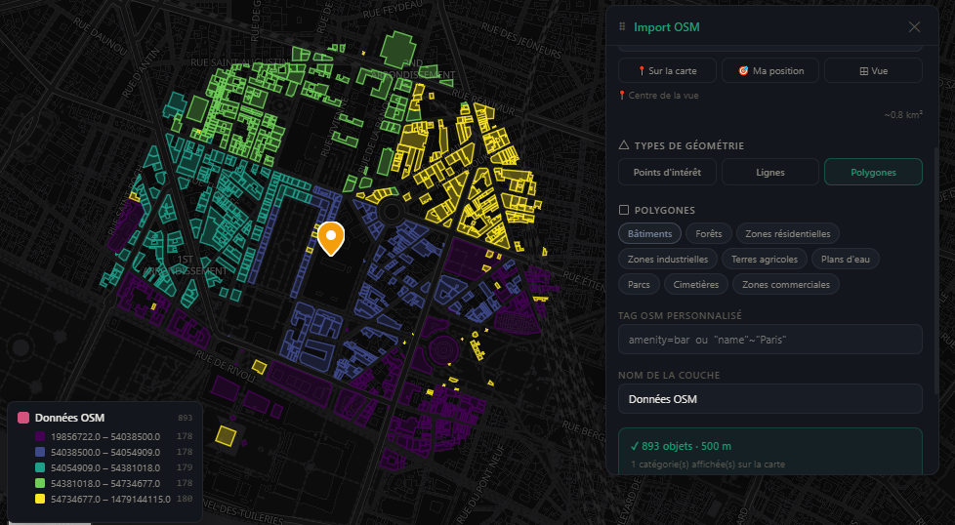Click legend range 54054909.0 – 54381018.0

105,467
